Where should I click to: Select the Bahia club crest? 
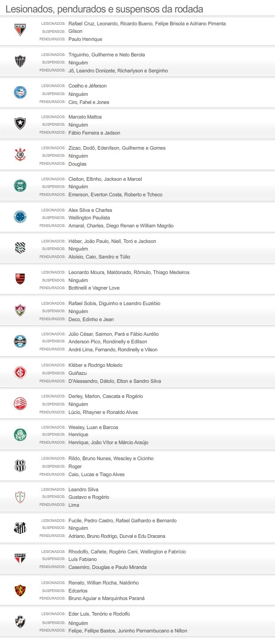[20, 92]
